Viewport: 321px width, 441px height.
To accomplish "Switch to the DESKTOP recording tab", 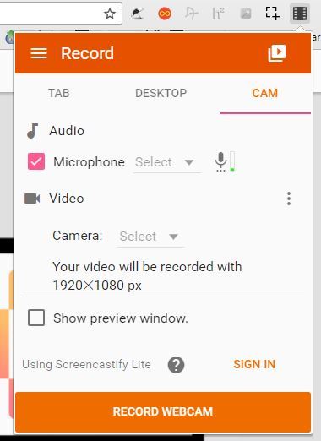I will tap(160, 93).
